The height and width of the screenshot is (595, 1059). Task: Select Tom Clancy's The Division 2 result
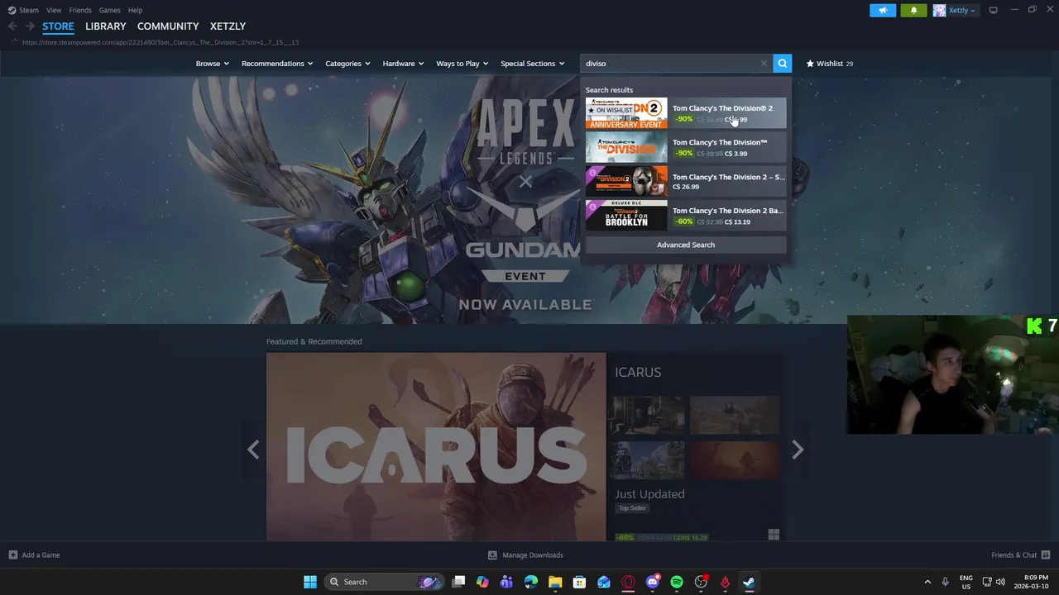[x=686, y=113]
